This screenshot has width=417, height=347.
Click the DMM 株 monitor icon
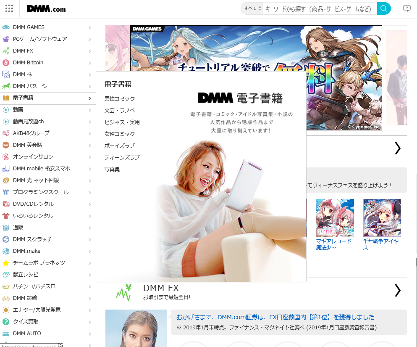(x=6, y=74)
